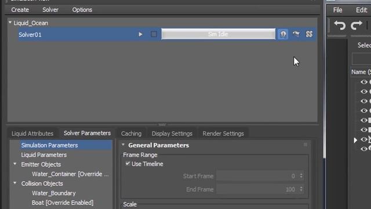Click the General Parameters rollout grip icon
Viewport: 371px width, 209px height.
click(305, 145)
